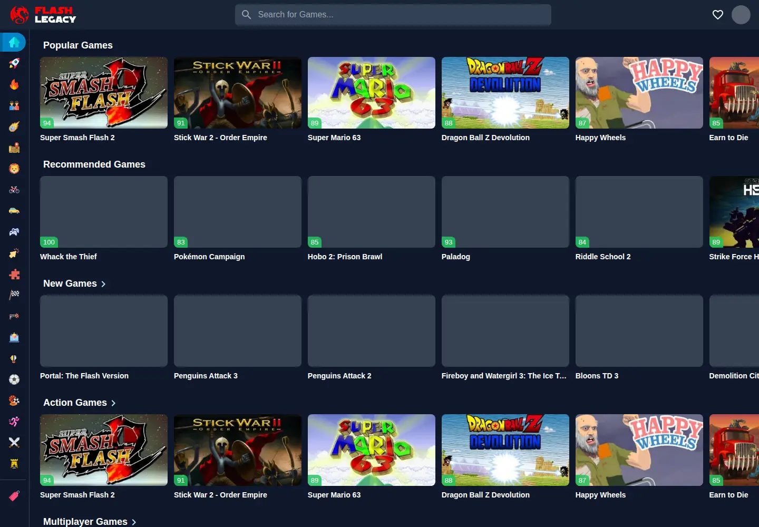Open Super Mario 63 thumbnail in Popular Games
The height and width of the screenshot is (527, 759).
click(372, 93)
